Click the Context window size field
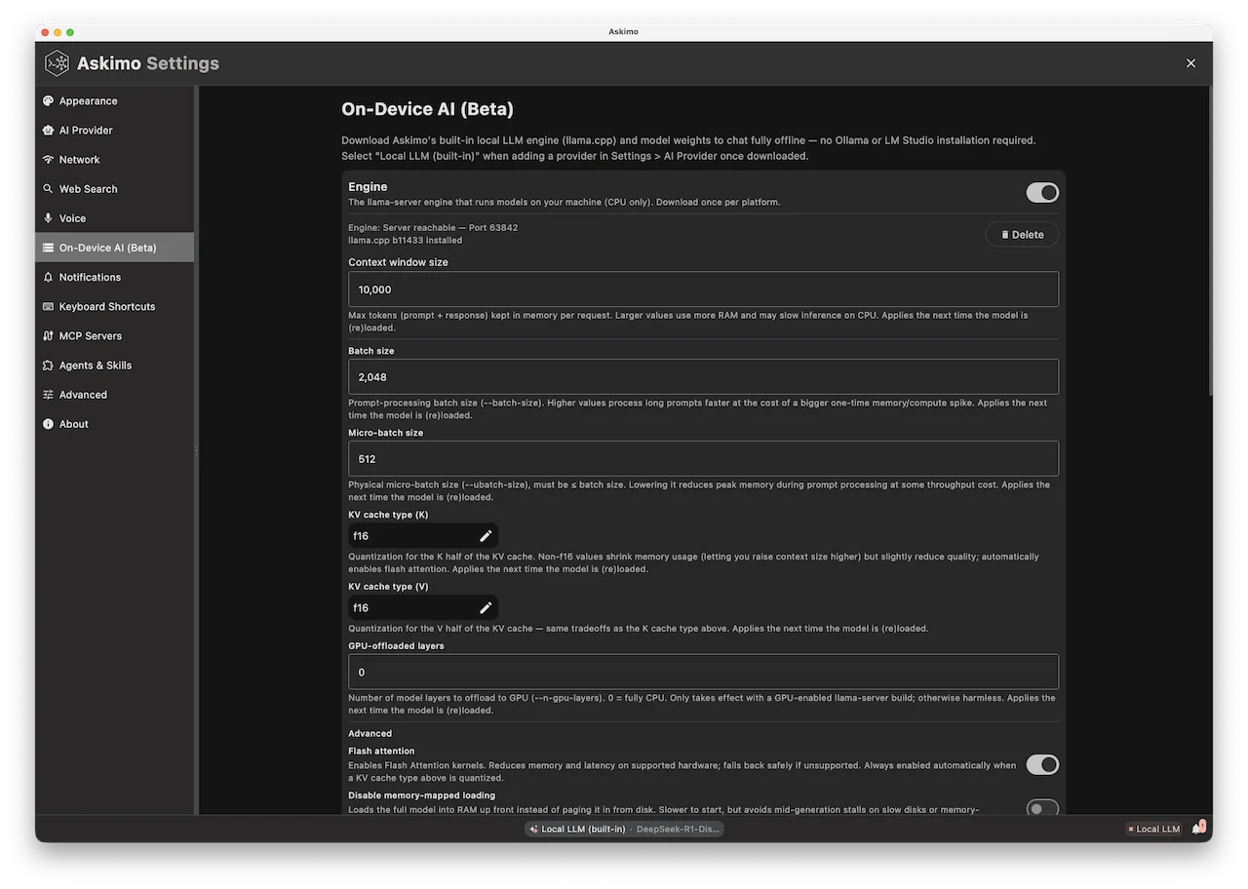Screen dimensions: 1248x889 pos(703,290)
